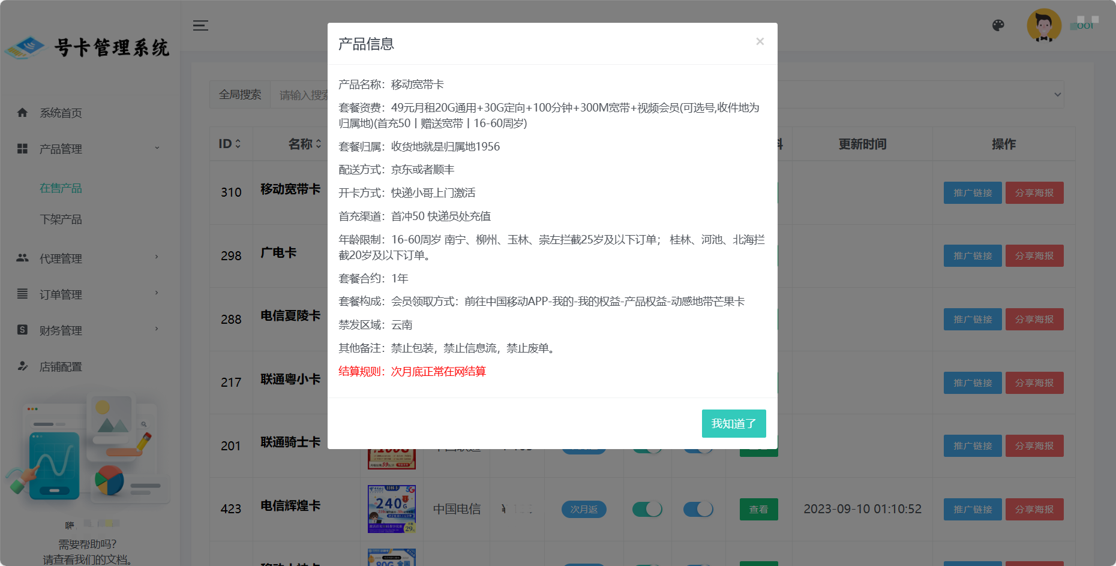This screenshot has width=1116, height=566.
Task: Click 中国电信 operator cell
Action: 457,509
